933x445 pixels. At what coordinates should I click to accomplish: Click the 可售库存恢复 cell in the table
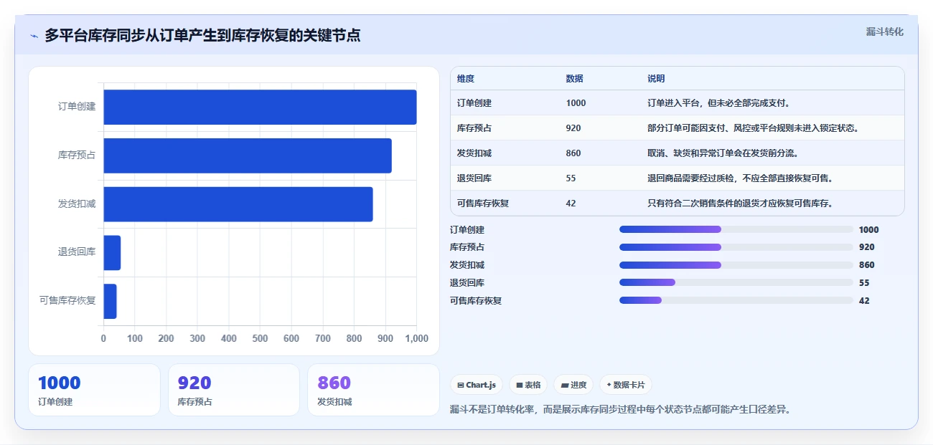(x=483, y=204)
